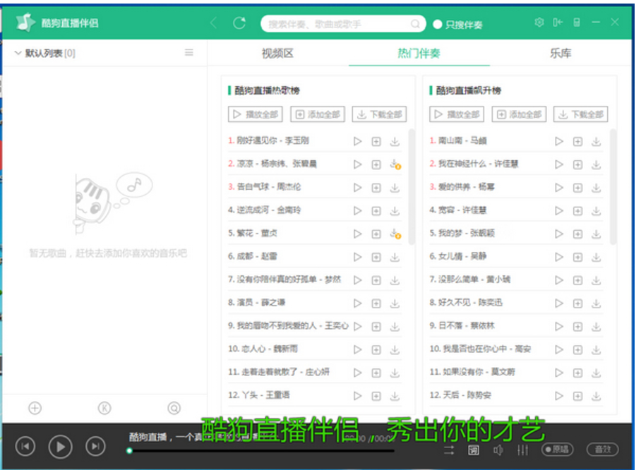This screenshot has width=641, height=470.
Task: Click the volume speaker icon
Action: [498, 450]
